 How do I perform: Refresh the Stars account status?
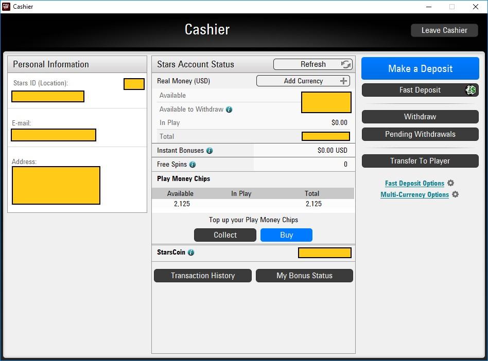[x=313, y=64]
